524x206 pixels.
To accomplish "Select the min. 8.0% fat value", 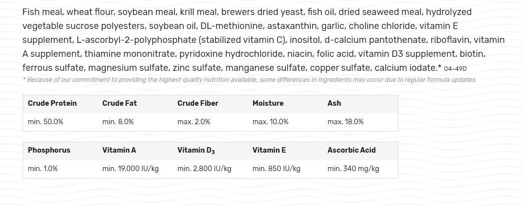I will pos(118,122).
